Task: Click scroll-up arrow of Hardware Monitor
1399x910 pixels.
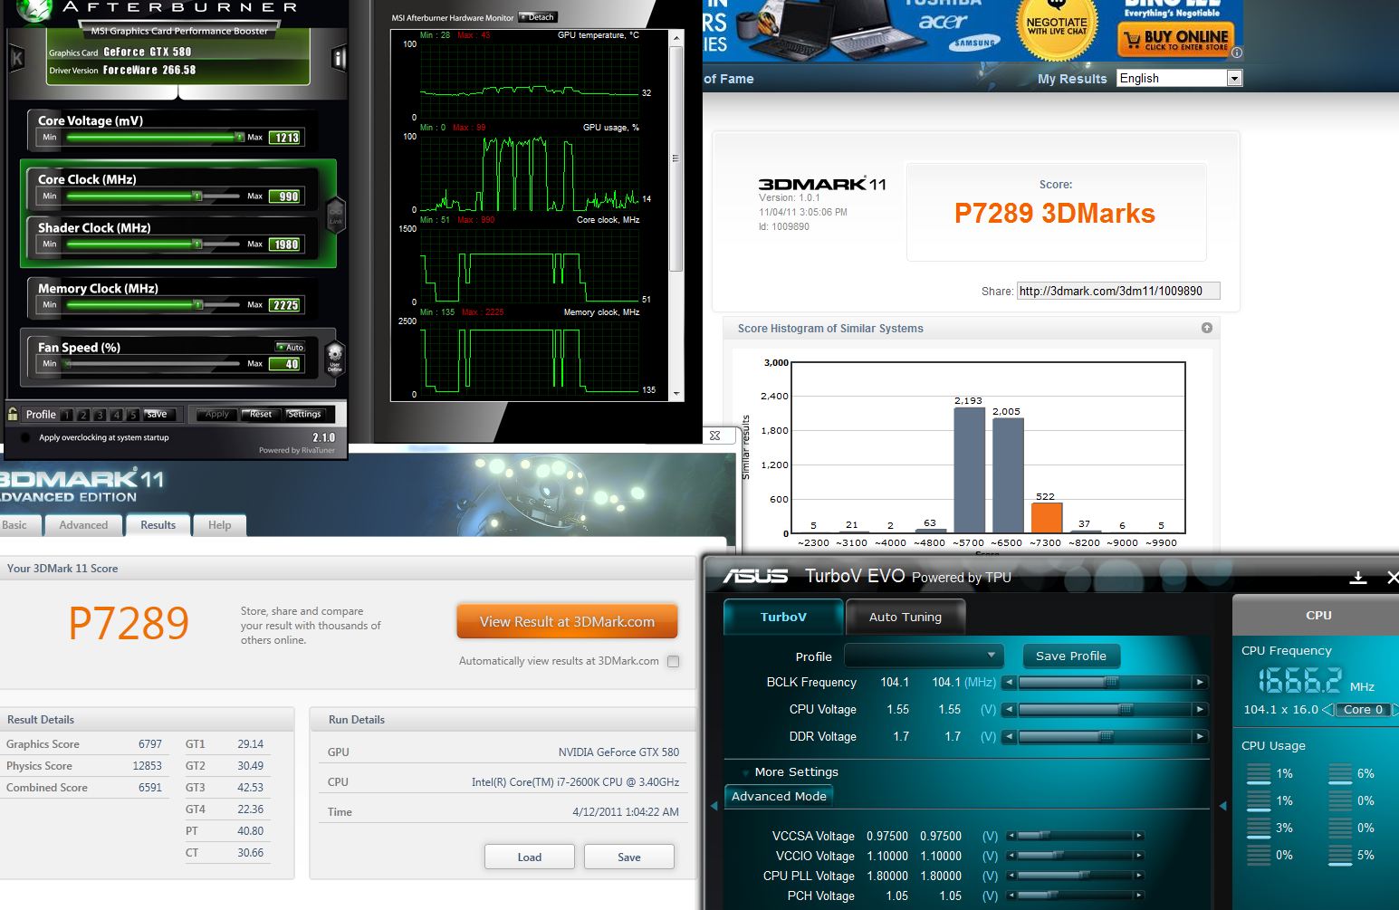Action: tap(676, 37)
